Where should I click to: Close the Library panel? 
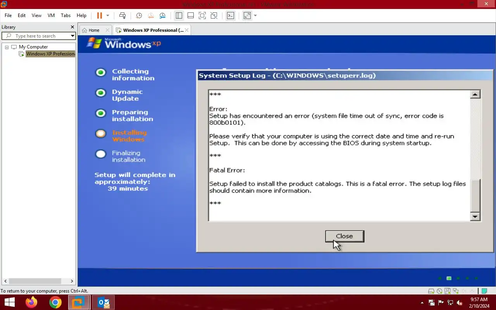(x=72, y=27)
